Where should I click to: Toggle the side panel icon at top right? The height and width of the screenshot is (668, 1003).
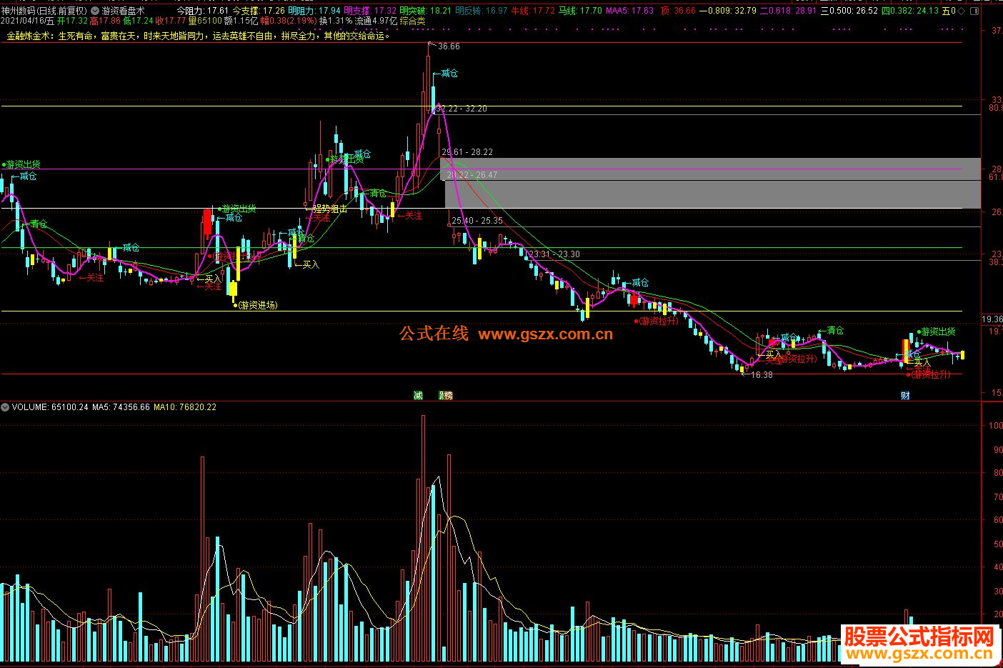tap(975, 11)
